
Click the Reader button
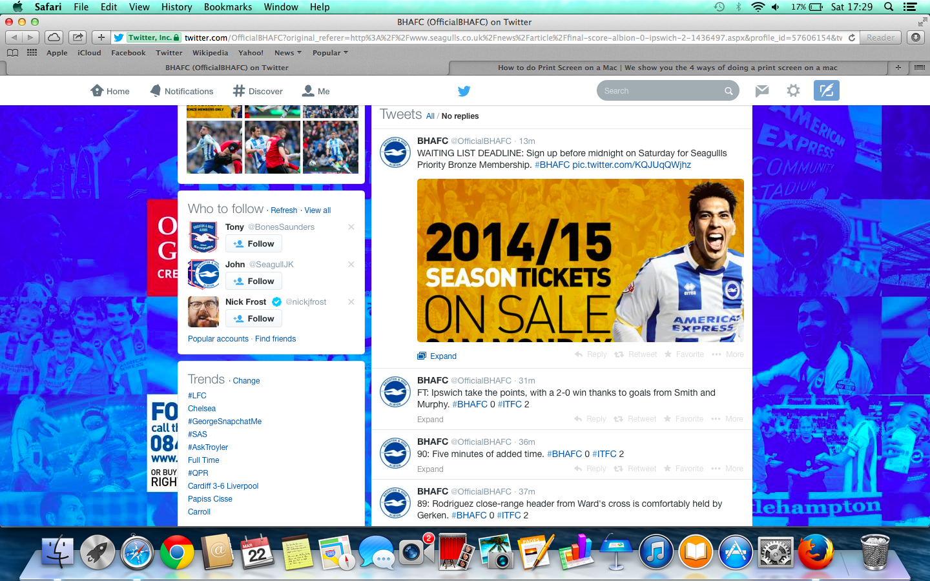[x=881, y=37]
